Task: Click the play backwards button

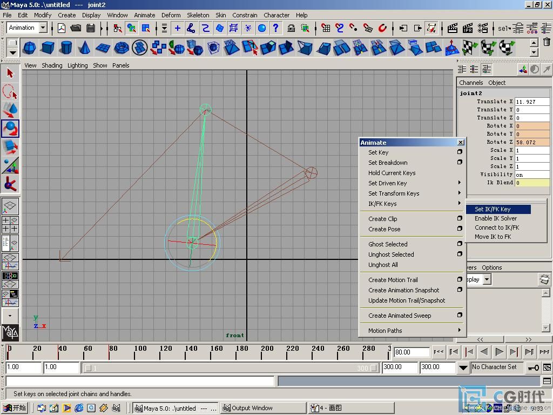Action: [x=484, y=352]
